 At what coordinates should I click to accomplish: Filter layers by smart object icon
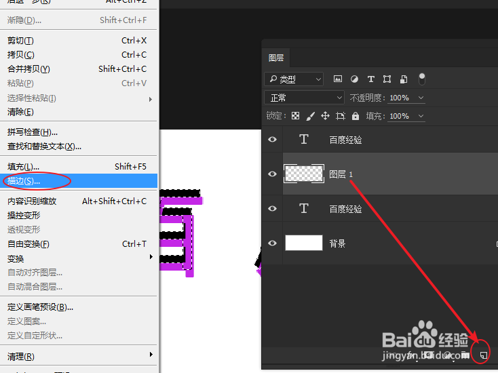pyautogui.click(x=404, y=79)
